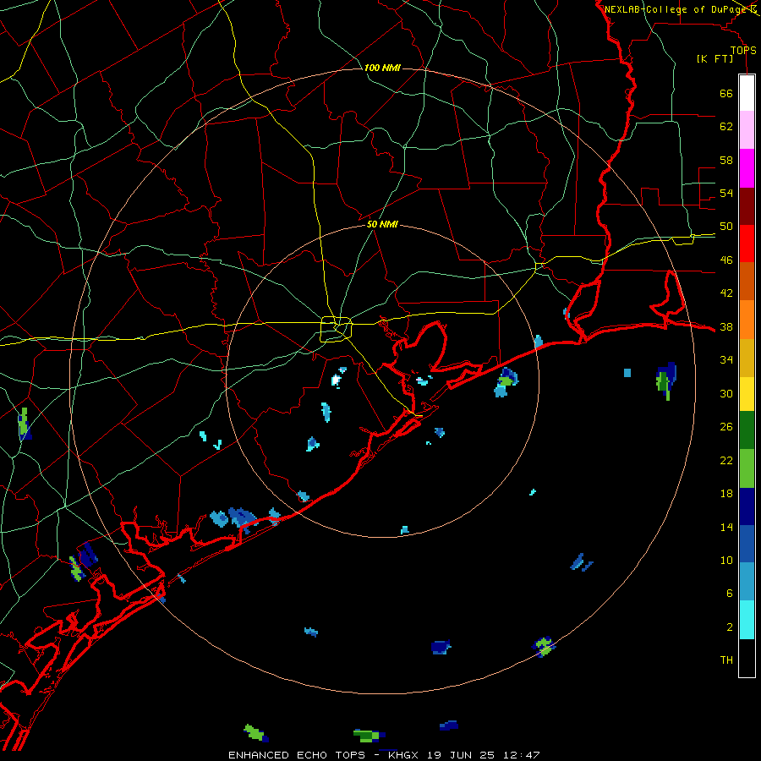Select the maroon legend color block
The image size is (761, 761).
[x=747, y=206]
